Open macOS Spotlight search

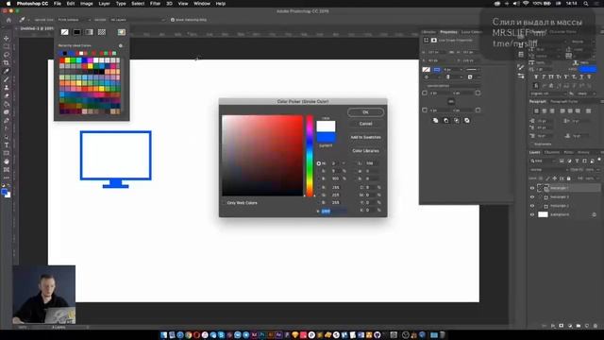tap(586, 4)
